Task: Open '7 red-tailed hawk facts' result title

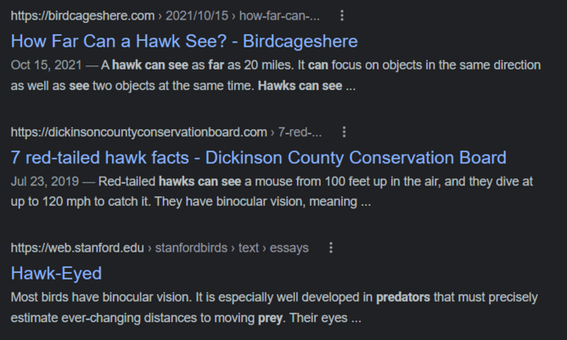Action: pos(259,158)
